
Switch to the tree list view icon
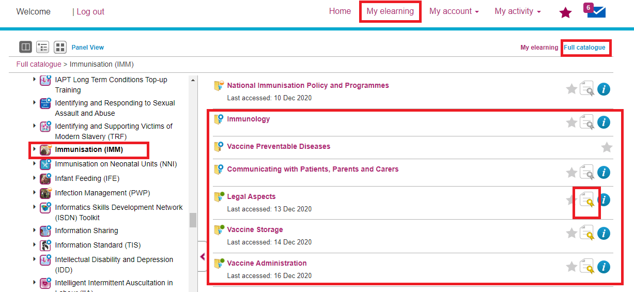pos(43,47)
